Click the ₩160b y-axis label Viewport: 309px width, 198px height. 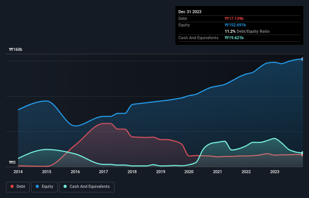point(15,49)
